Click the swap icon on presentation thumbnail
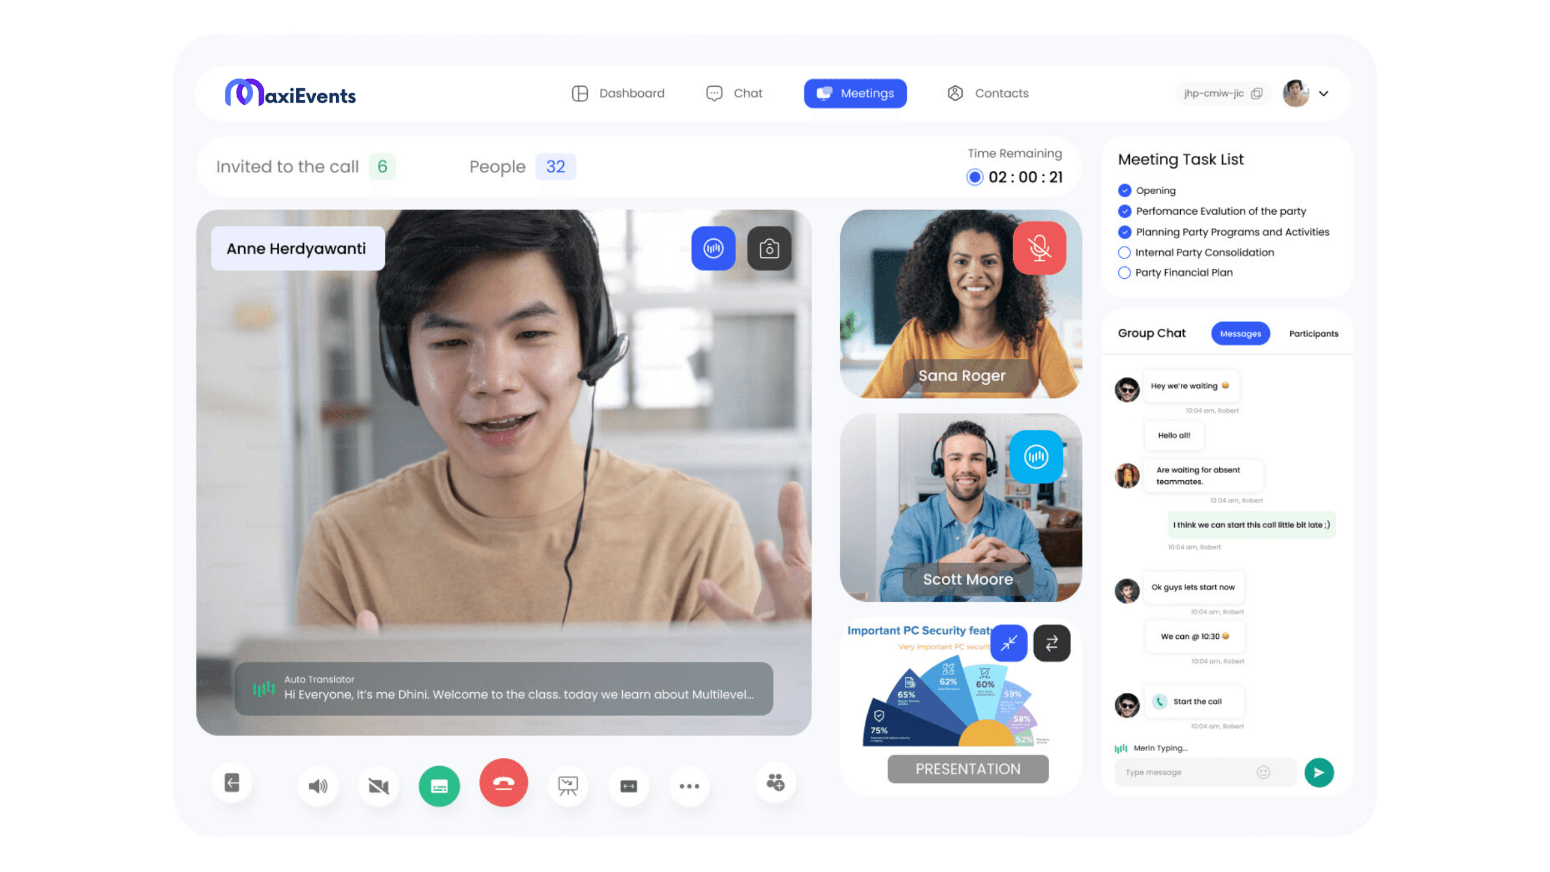Screen dimensions: 1550x872 [x=1052, y=644]
